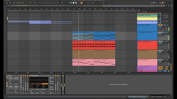177x99 pixels.
Task: Click the Dry/Wet knob in Vibrato Subtle
Action: tap(51, 91)
